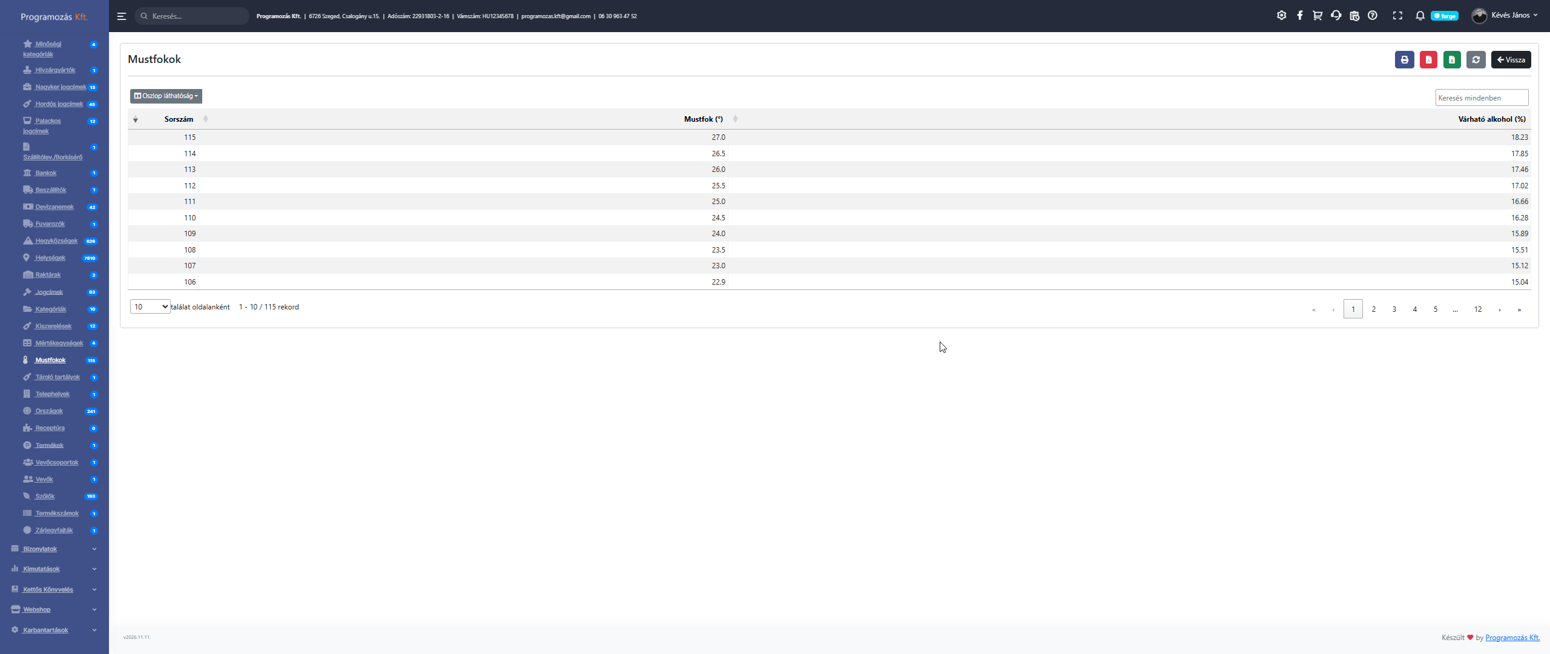Click the print button
Viewport: 1550px width, 654px height.
(1404, 60)
